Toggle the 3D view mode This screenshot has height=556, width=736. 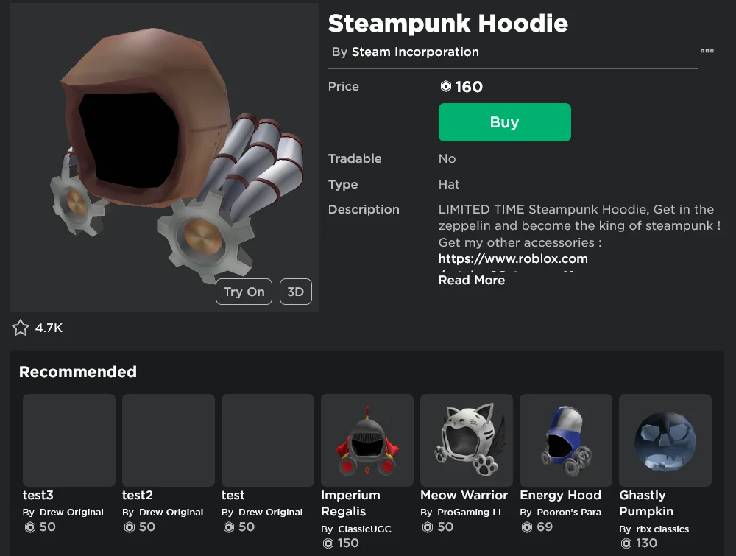[295, 292]
